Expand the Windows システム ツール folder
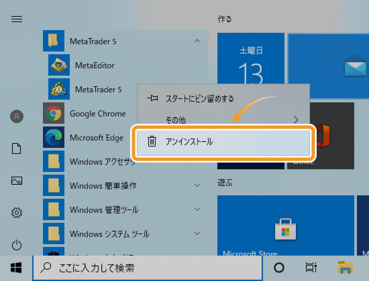 [197, 234]
